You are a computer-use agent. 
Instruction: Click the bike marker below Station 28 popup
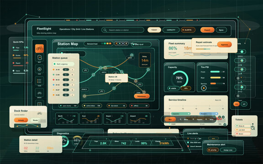coord(101,92)
